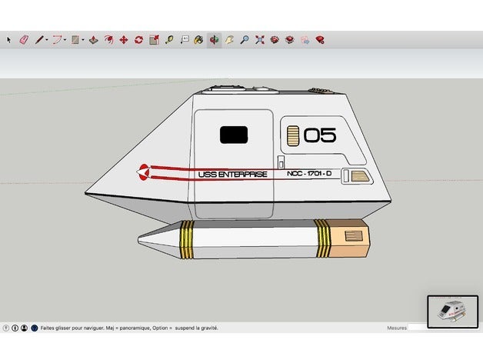Viewport: 483px width, 363px height.
Task: Click the Zoom Extents tool
Action: 260,40
